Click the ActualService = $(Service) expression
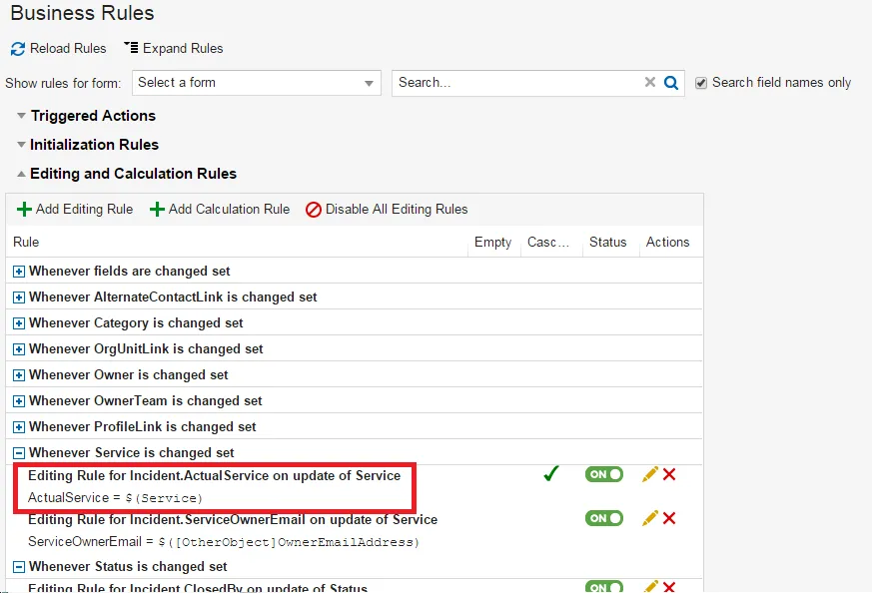 click(x=115, y=498)
